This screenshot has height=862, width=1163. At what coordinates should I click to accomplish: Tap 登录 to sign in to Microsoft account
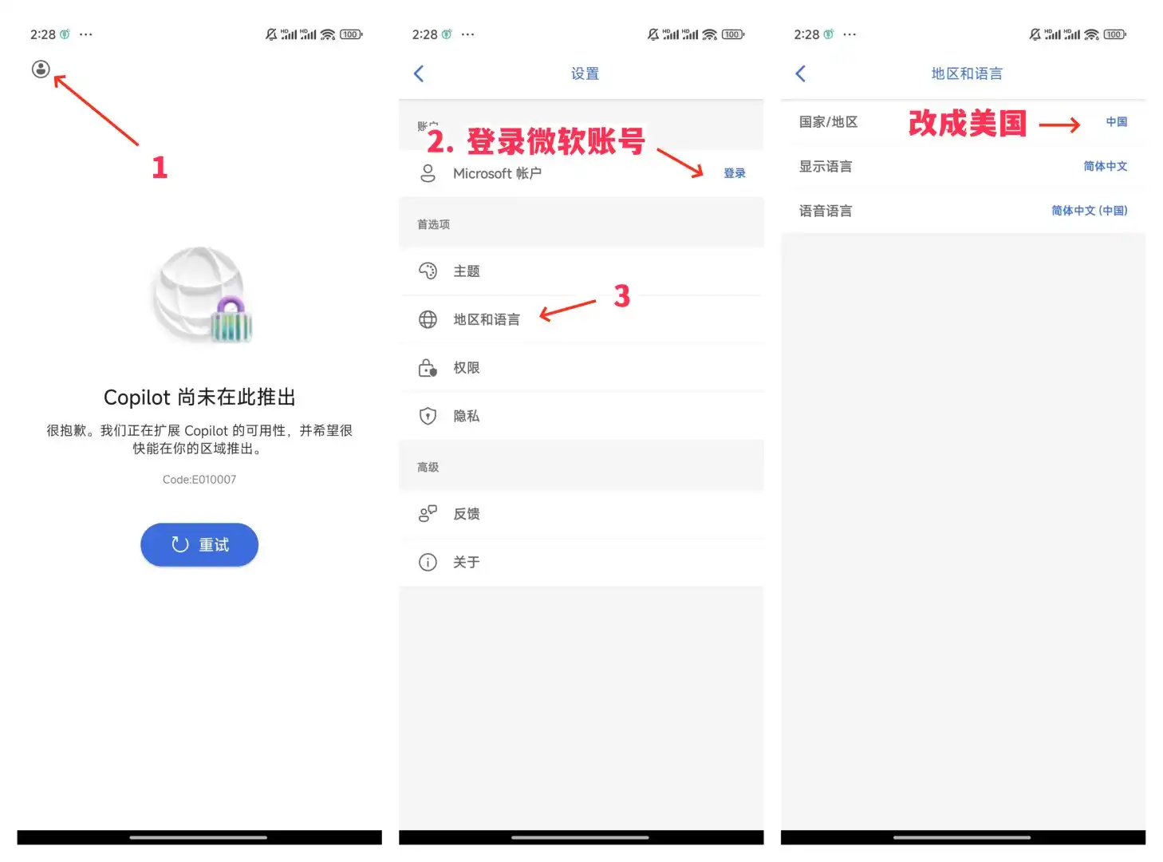(735, 173)
